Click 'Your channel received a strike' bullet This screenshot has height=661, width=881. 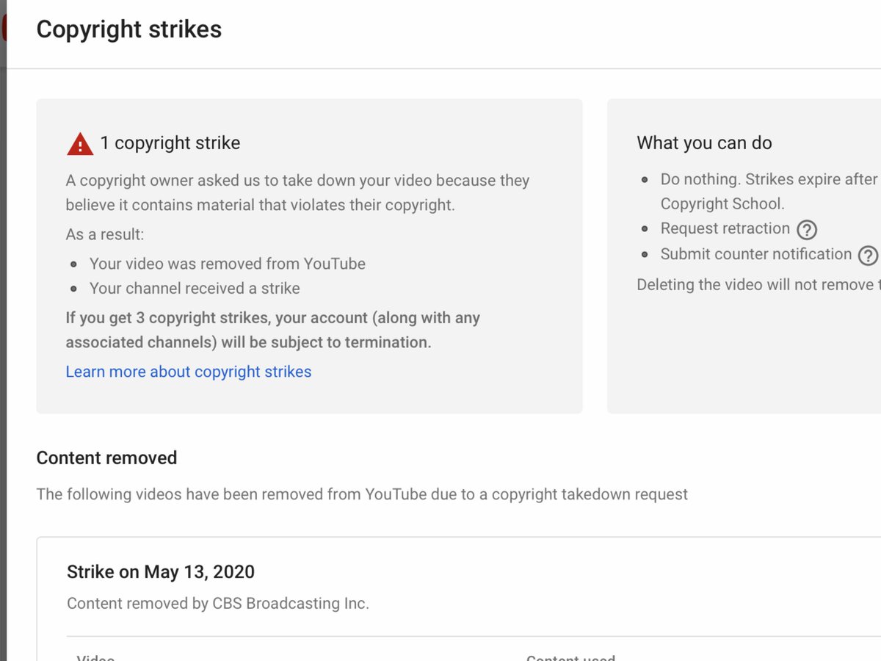[x=195, y=289]
